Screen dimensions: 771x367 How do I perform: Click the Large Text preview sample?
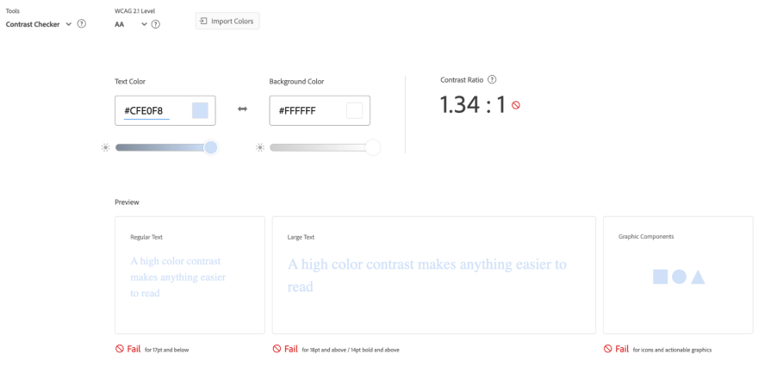point(427,275)
